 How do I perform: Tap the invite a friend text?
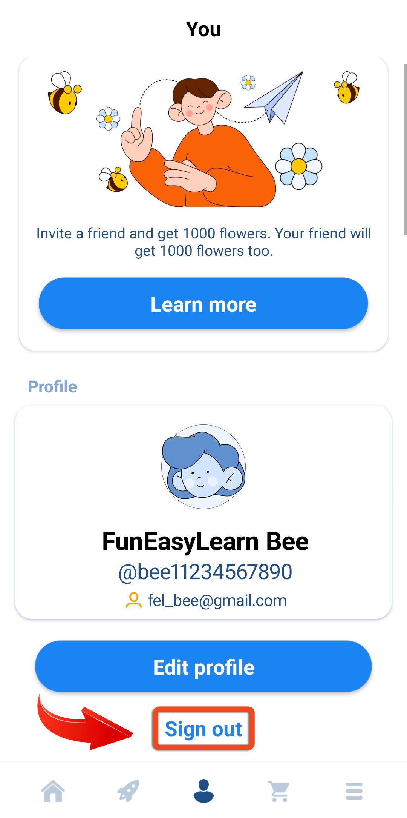tap(203, 242)
